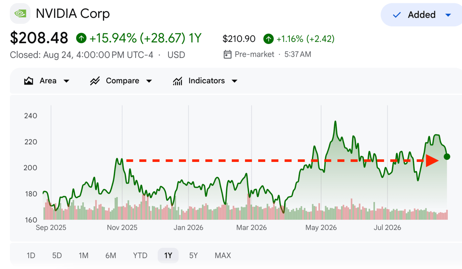This screenshot has width=462, height=269.
Task: Click the Mar 2026 axis label
Action: 251,228
